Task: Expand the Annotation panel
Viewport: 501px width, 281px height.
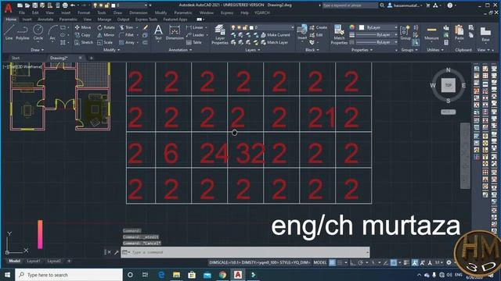Action: click(x=181, y=50)
